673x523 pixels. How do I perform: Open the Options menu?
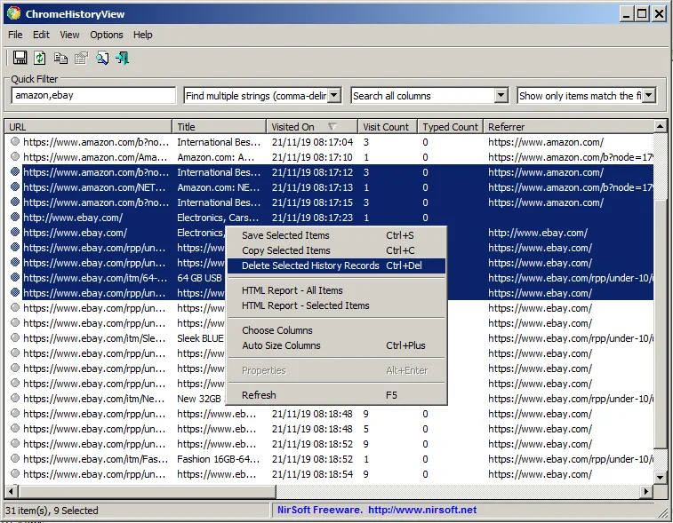pos(107,35)
